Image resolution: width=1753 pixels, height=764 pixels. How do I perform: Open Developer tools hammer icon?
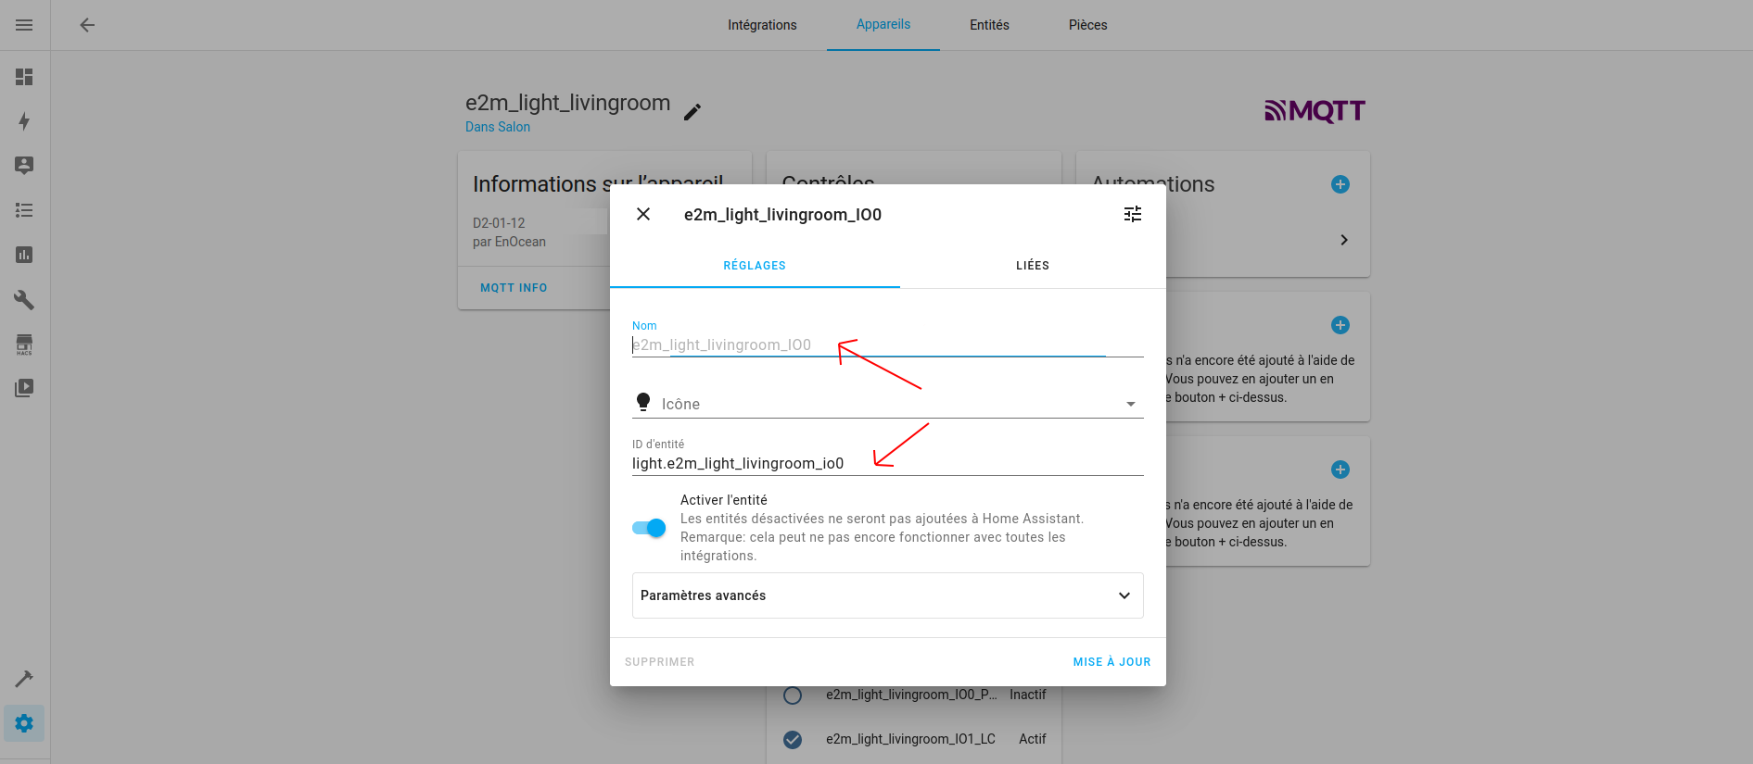pos(24,679)
